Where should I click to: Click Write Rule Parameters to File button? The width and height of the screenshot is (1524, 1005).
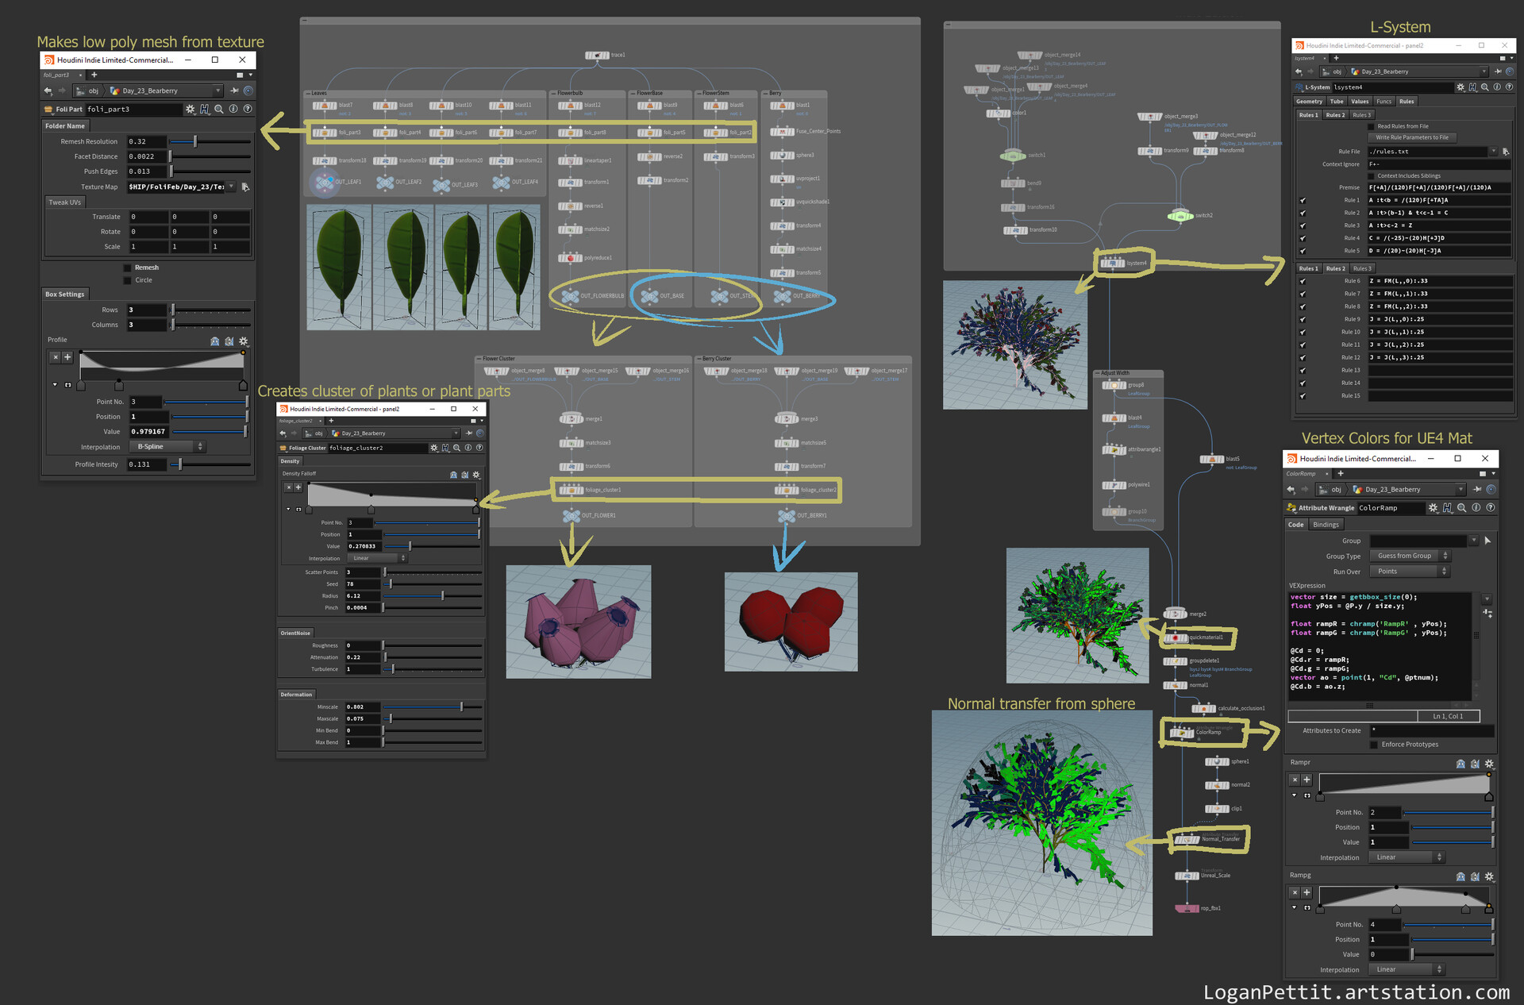point(1412,137)
